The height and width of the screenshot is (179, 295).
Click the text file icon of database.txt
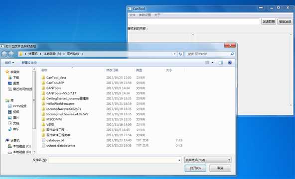pos(43,140)
